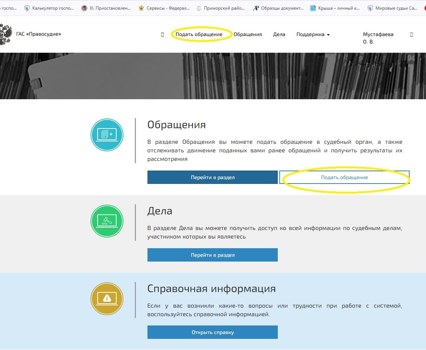Select Дела in the top navigation

[x=279, y=34]
